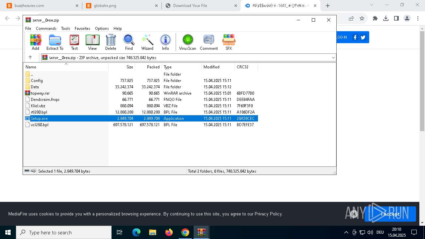
Task: Click the browser back arrow
Action: (7, 19)
